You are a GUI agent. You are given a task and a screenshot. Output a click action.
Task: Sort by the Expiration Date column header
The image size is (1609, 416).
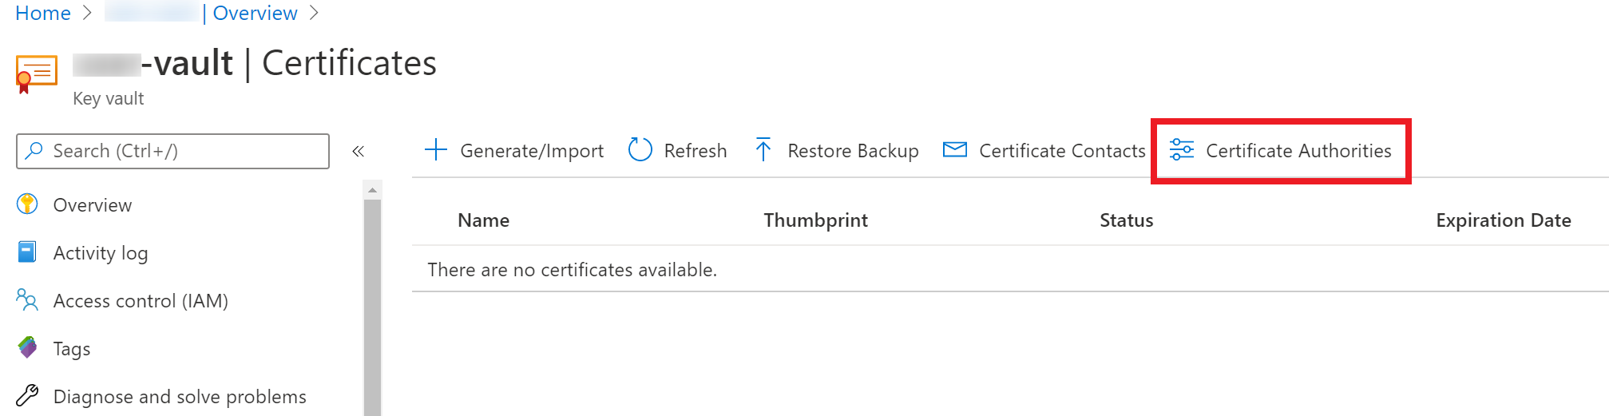1504,220
